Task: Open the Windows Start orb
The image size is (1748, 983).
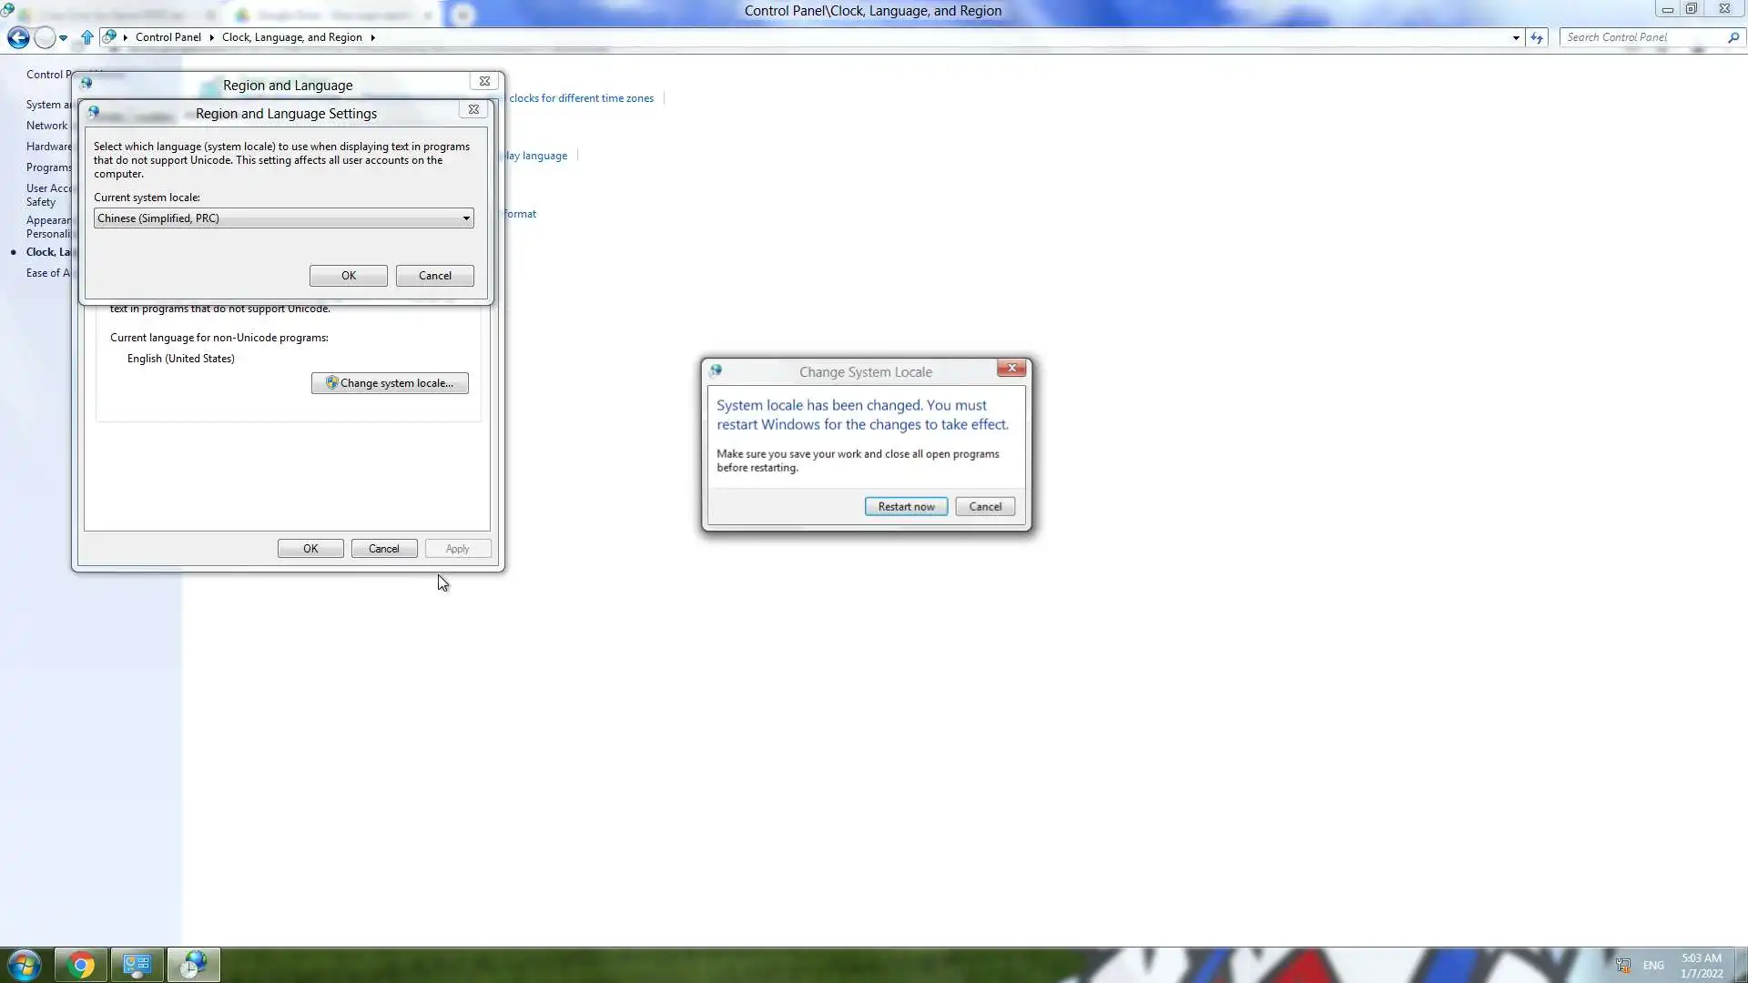Action: pyautogui.click(x=25, y=965)
